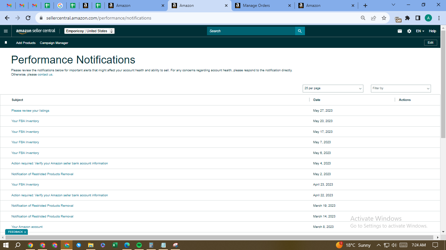Image resolution: width=446 pixels, height=250 pixels.
Task: Open the Windows Start menu
Action: (6, 245)
